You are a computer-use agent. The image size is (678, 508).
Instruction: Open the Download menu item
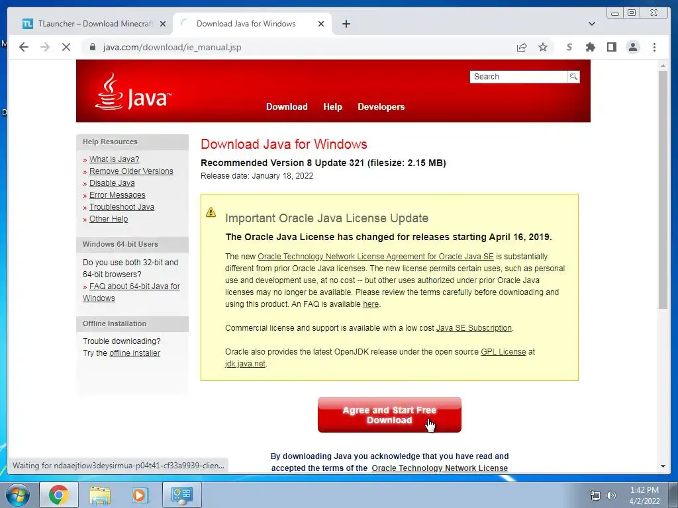287,106
